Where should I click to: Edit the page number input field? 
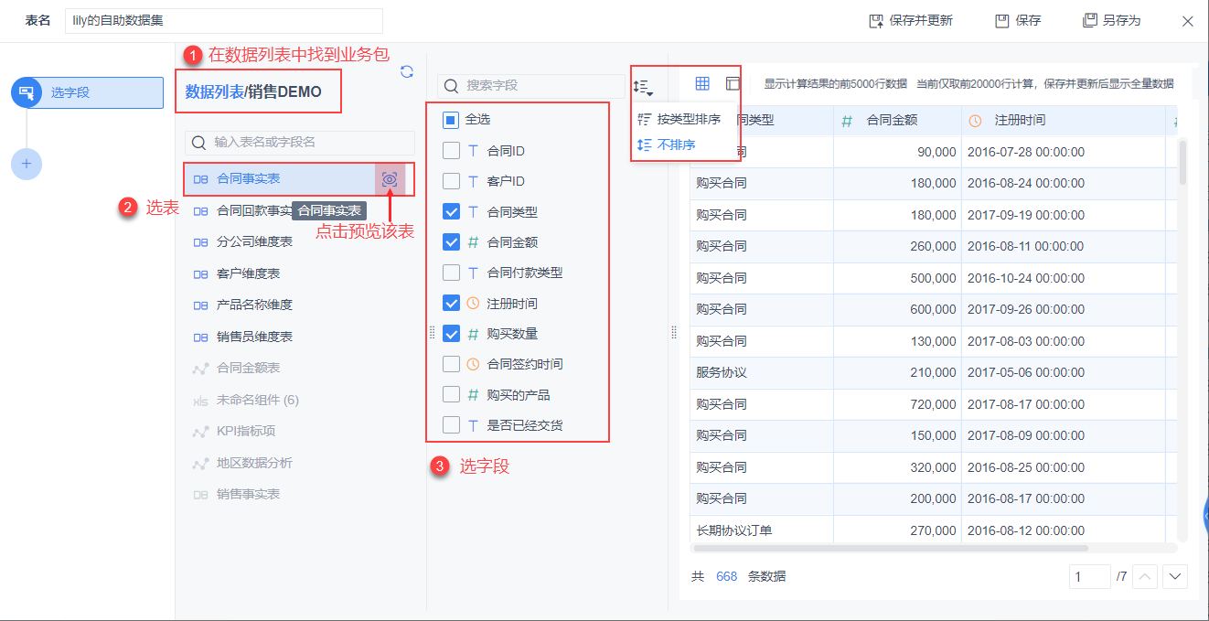(x=1088, y=576)
